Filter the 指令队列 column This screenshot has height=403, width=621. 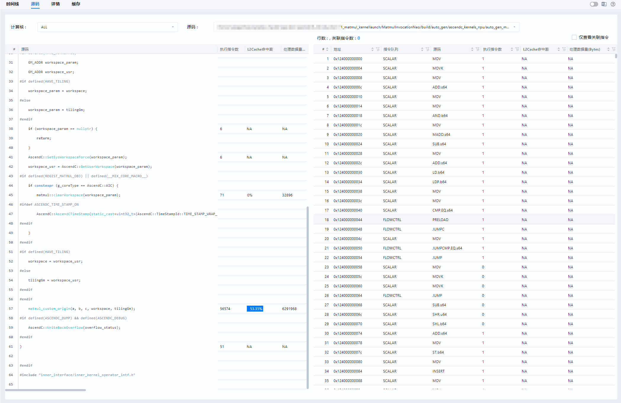coord(428,49)
